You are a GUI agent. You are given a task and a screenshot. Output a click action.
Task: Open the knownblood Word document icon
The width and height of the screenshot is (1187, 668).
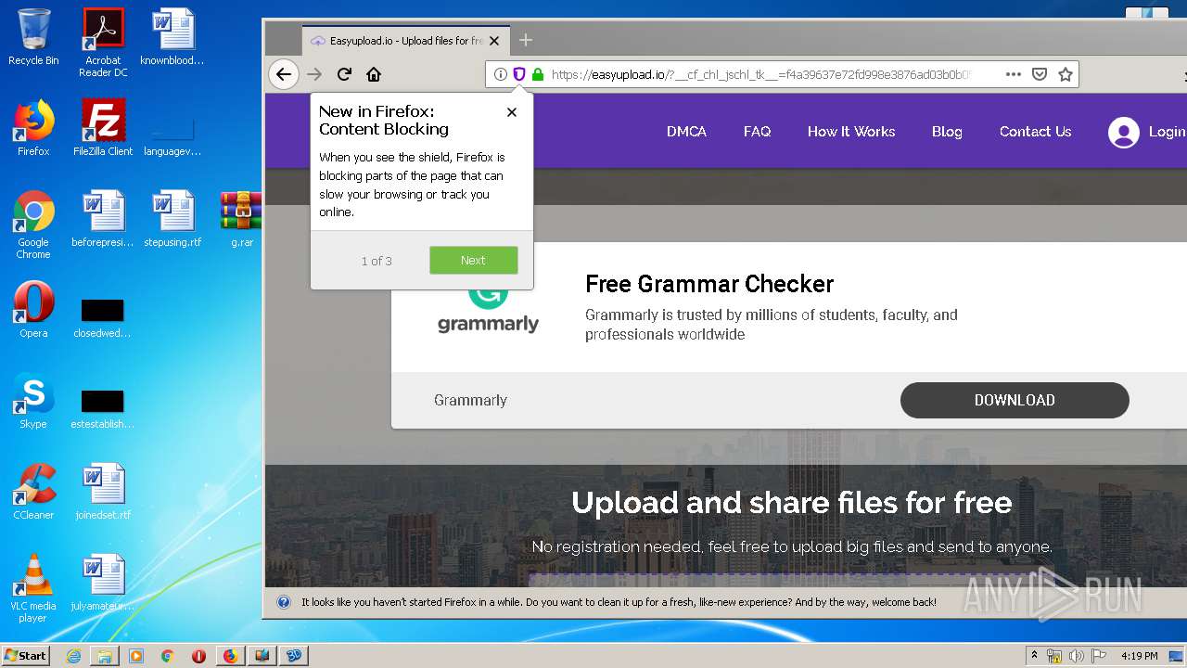click(172, 38)
